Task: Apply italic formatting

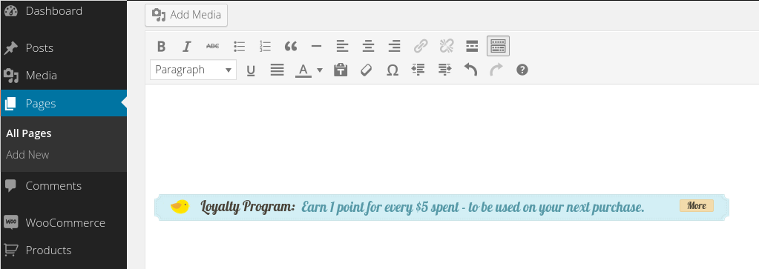Action: [x=187, y=47]
